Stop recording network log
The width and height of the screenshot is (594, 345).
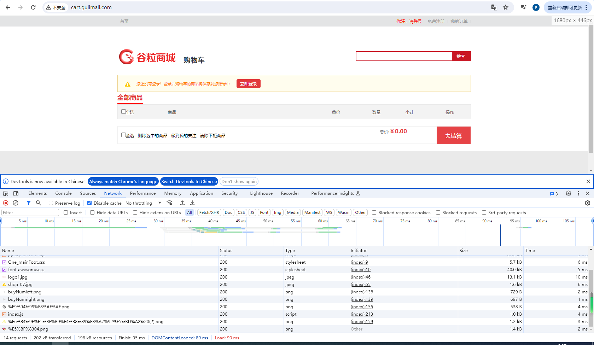pyautogui.click(x=6, y=203)
